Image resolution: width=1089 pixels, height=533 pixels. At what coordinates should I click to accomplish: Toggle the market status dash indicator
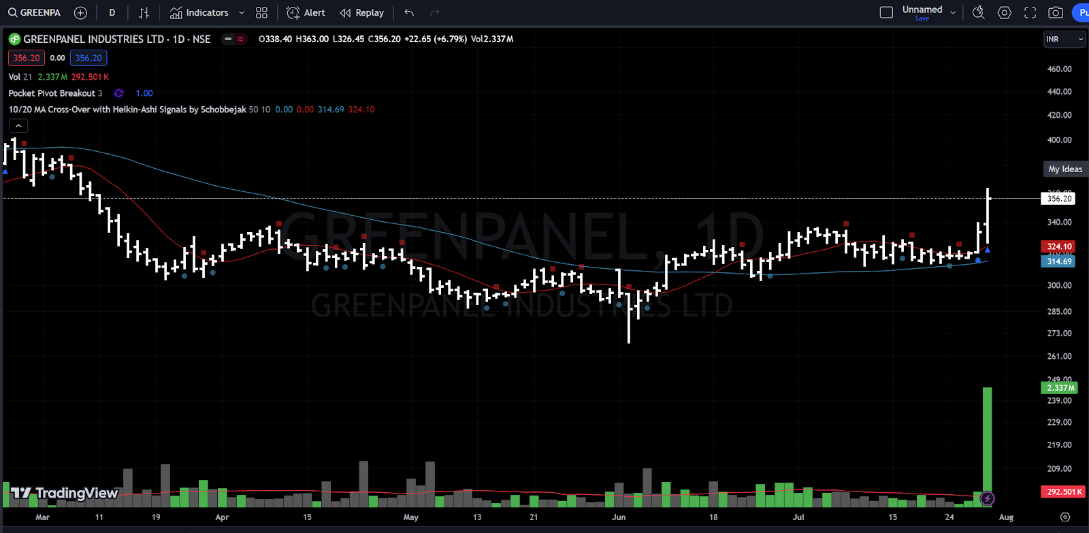(228, 39)
